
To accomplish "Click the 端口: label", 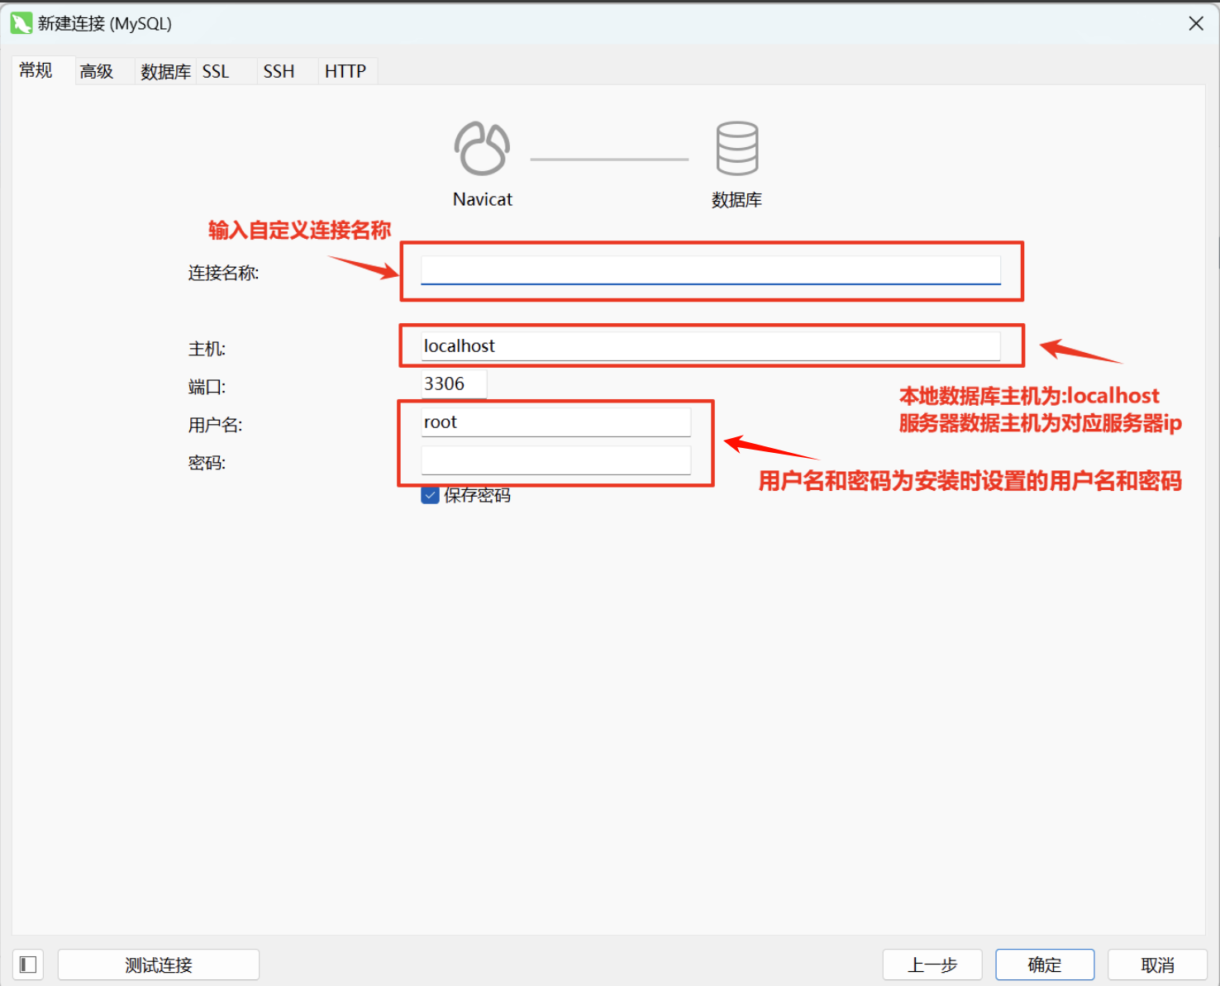I will pos(207,387).
